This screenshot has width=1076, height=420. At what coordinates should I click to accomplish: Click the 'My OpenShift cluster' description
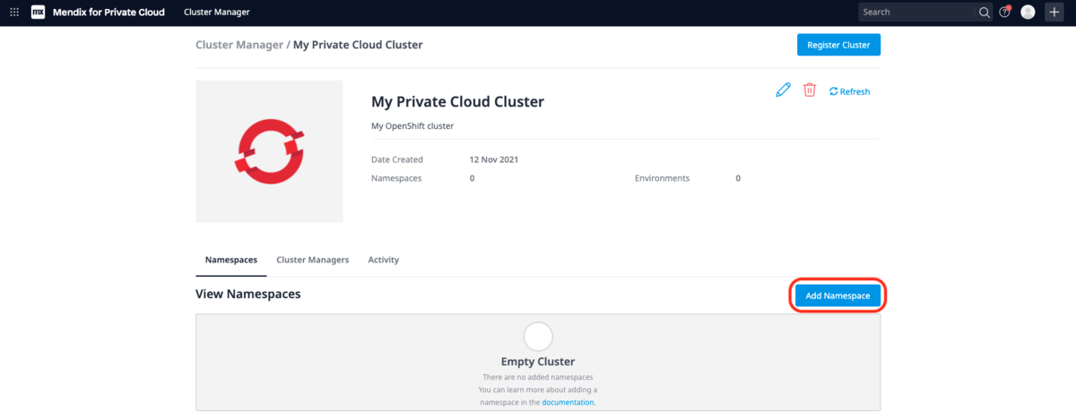click(412, 126)
